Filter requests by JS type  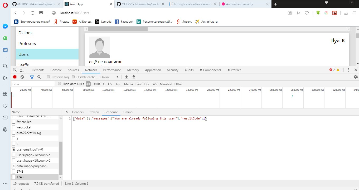[x=104, y=84]
